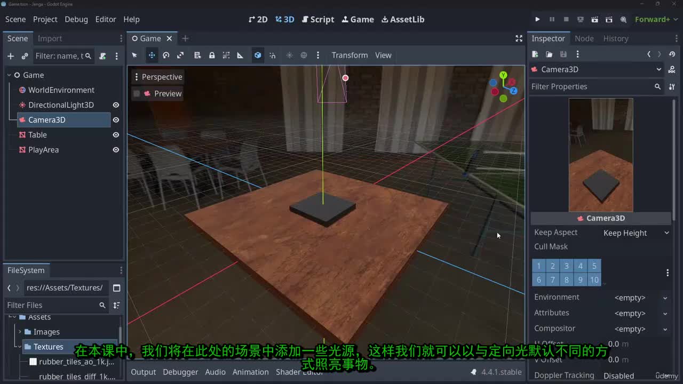
Task: Add a new node with plus icon
Action: click(10, 56)
